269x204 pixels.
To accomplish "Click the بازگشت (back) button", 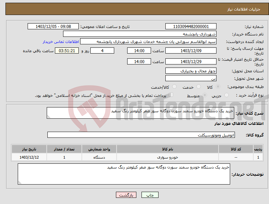I will pos(126,195).
